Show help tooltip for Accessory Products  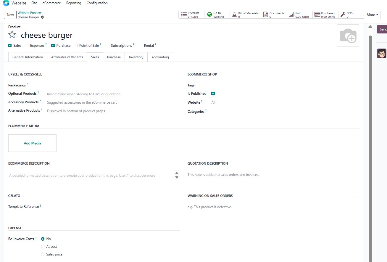[x=40, y=101]
